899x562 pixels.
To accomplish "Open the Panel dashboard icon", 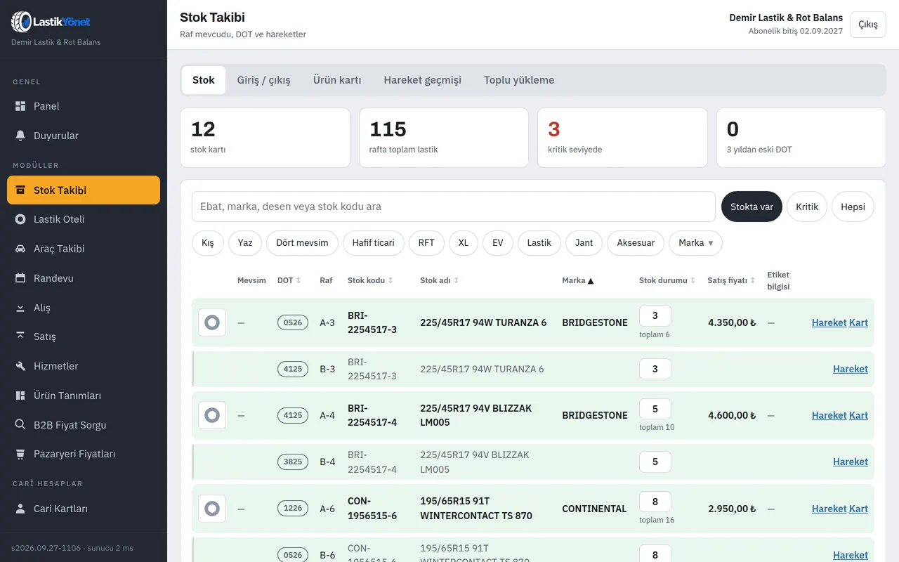I will pyautogui.click(x=20, y=106).
